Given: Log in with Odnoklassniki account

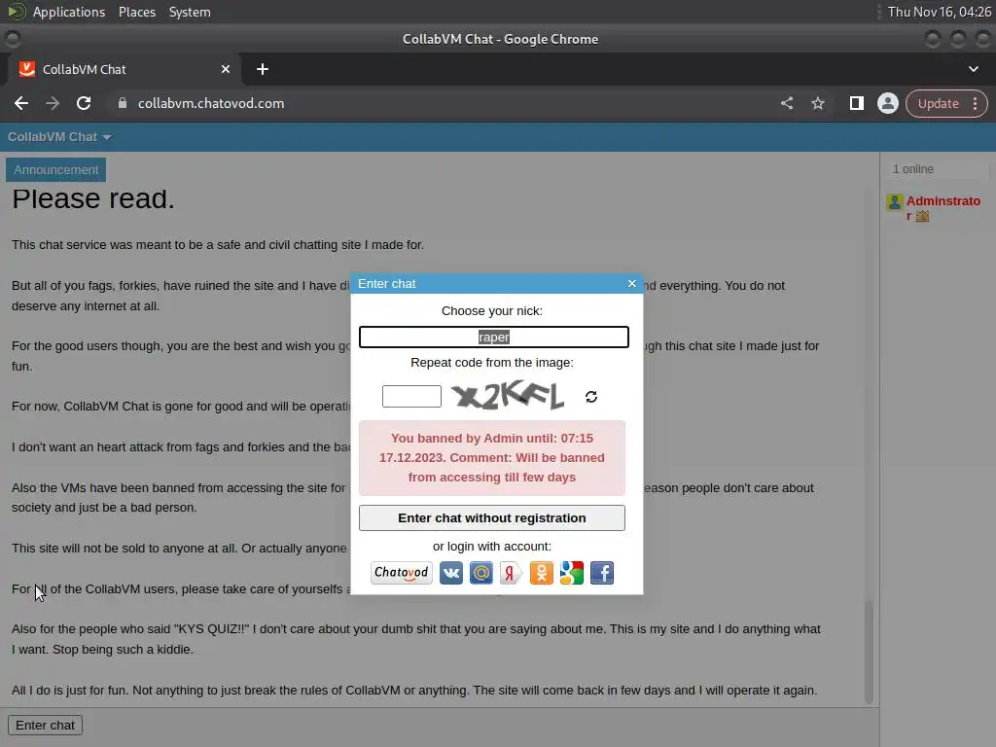Looking at the screenshot, I should 541,573.
